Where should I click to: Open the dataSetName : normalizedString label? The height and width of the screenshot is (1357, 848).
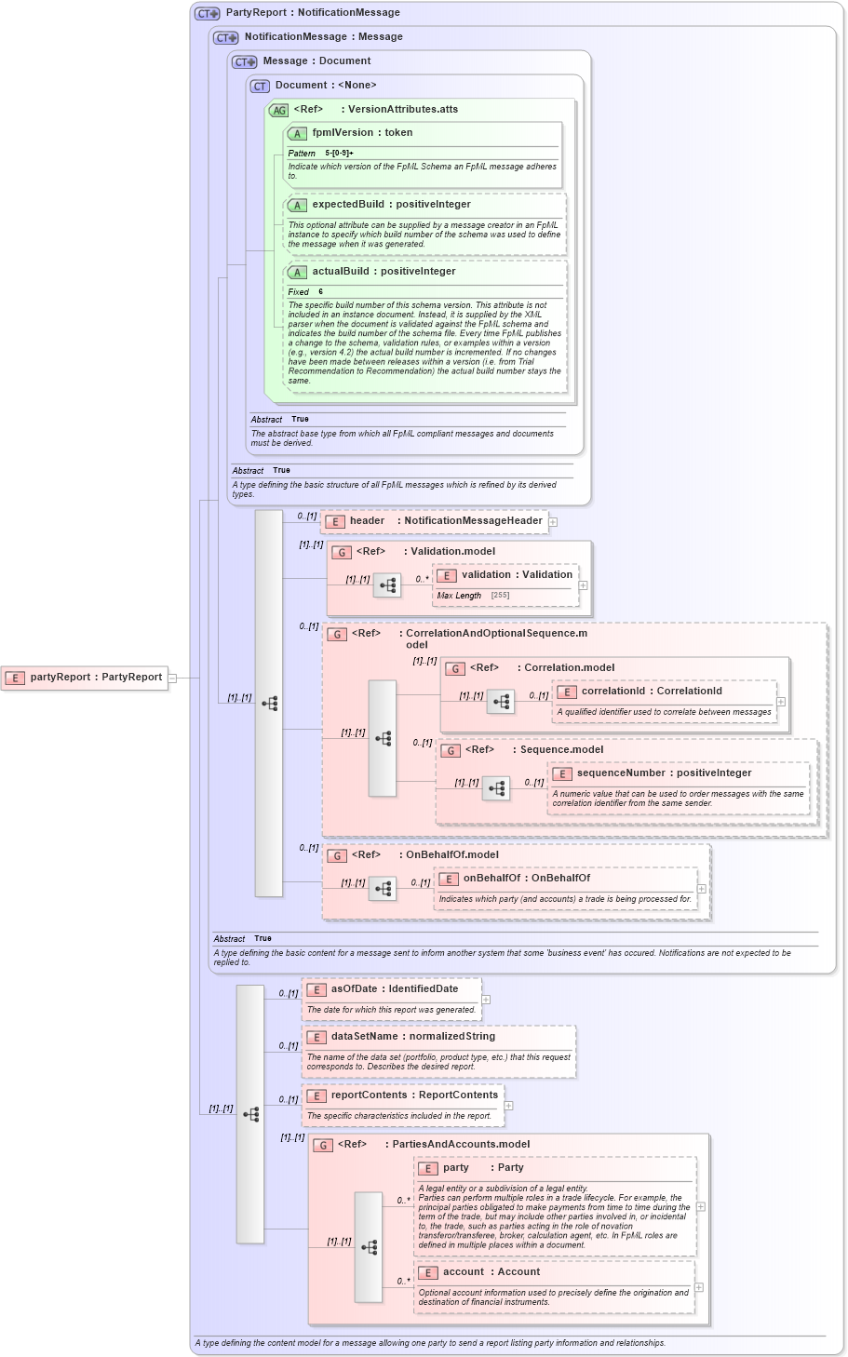pyautogui.click(x=413, y=1037)
